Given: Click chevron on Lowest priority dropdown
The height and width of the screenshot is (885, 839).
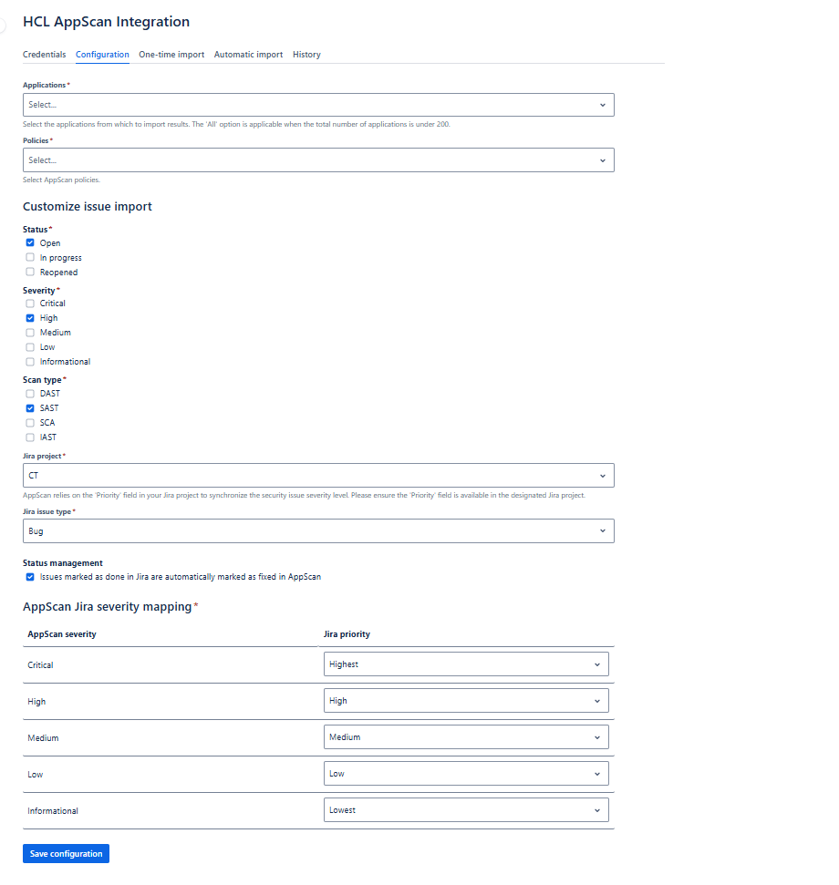Looking at the screenshot, I should [x=596, y=811].
